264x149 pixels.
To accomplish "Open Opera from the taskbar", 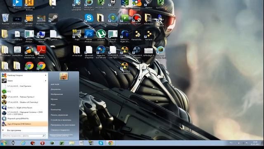I will click(42, 143).
